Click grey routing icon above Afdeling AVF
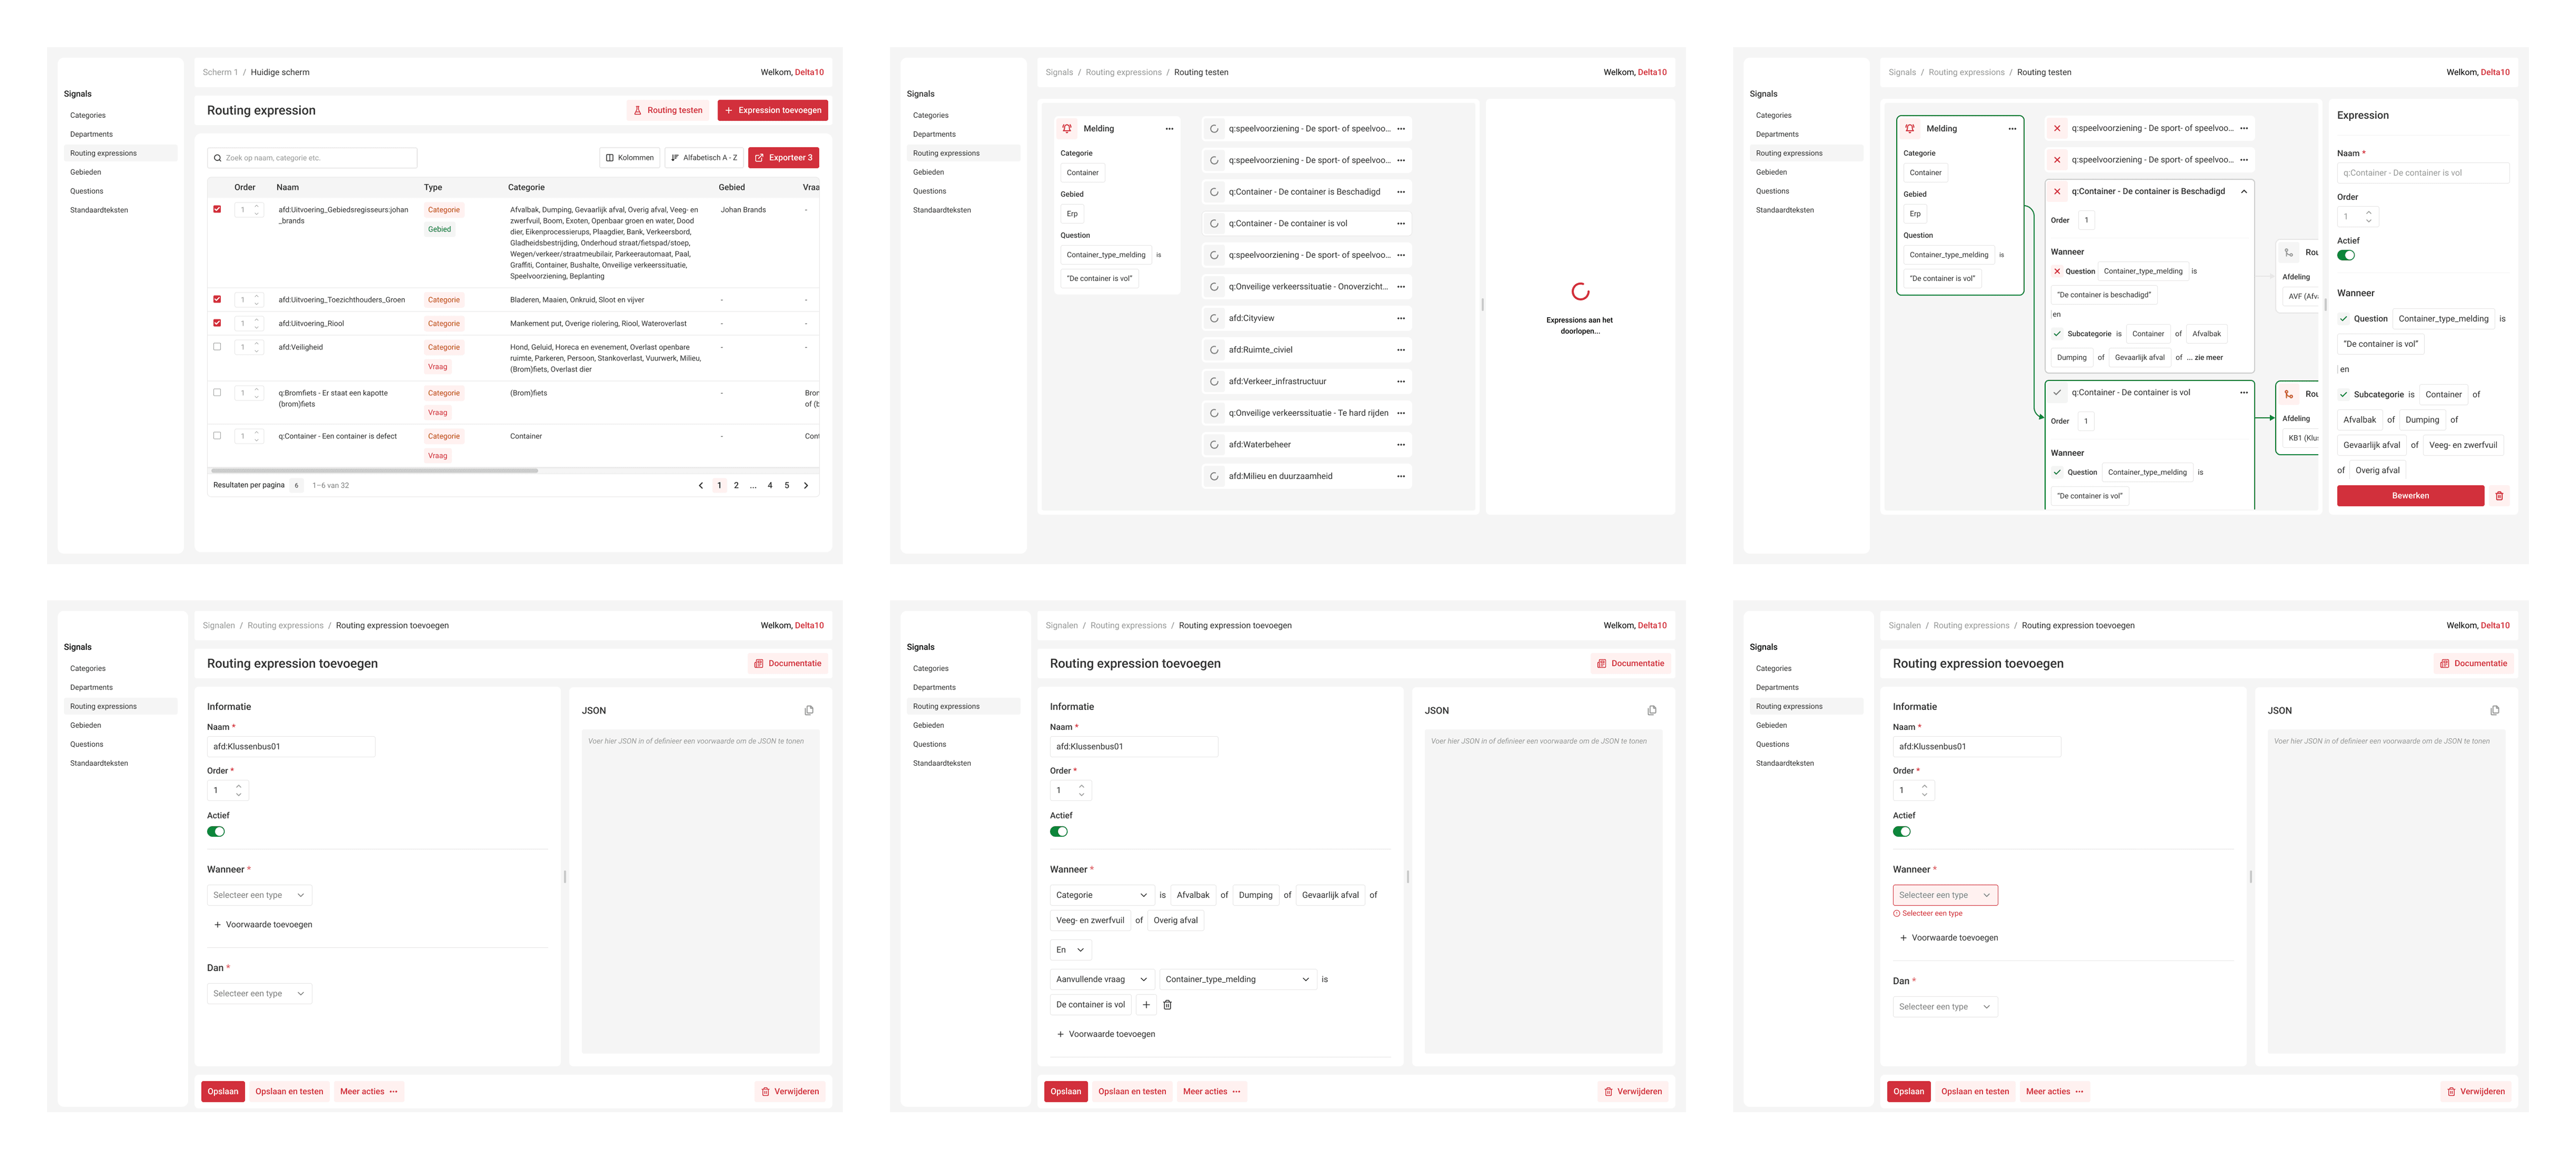Screen dimensions: 2576x1152 click(2289, 252)
